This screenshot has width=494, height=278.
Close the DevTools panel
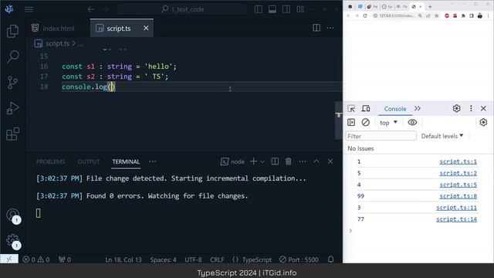click(x=484, y=108)
